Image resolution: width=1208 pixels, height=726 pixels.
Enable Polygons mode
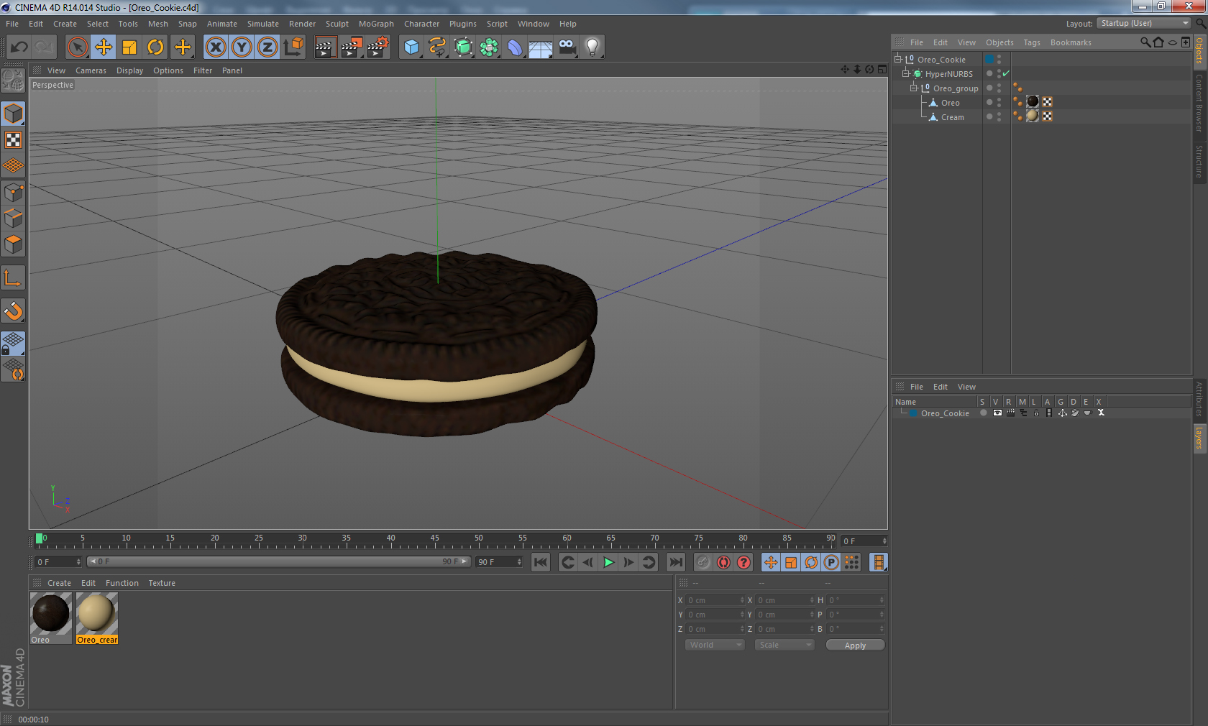click(14, 244)
